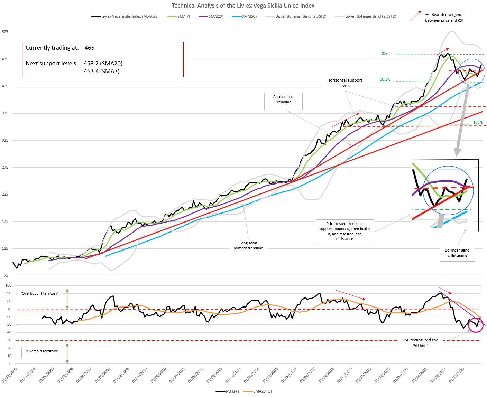Click the '01/02/2018' date axis label
Image resolution: width=487 pixels, height=397 pixels.
pos(327,375)
